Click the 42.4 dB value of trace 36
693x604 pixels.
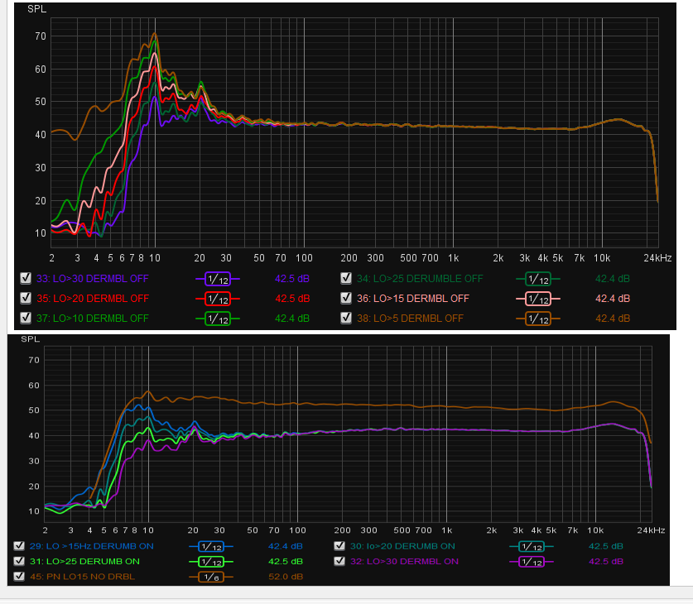tap(613, 299)
